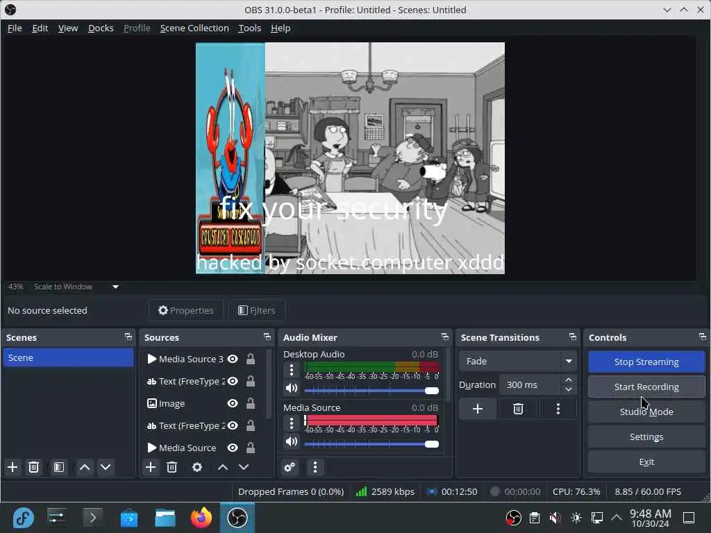The height and width of the screenshot is (533, 711).
Task: Click the Filters button under the preview
Action: tap(257, 310)
